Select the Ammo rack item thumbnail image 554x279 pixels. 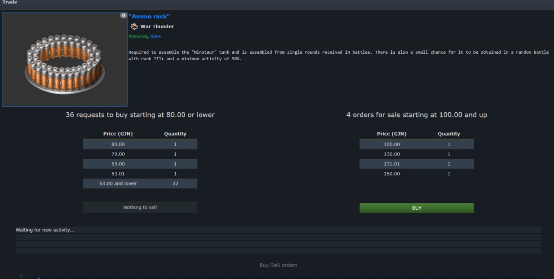point(65,59)
